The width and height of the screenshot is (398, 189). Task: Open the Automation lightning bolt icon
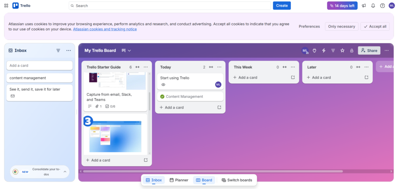click(324, 50)
